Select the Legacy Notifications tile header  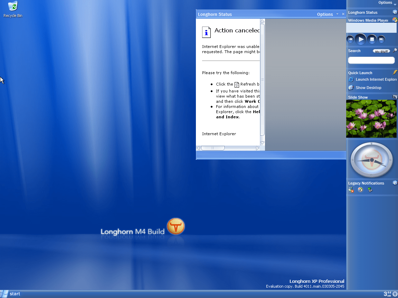(366, 183)
